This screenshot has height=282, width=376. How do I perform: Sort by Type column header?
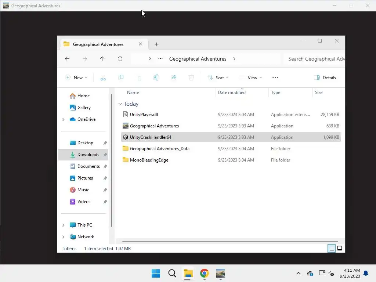tap(275, 93)
